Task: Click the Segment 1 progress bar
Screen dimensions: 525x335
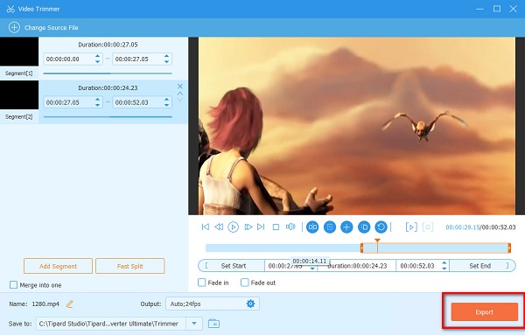Action: (108, 73)
